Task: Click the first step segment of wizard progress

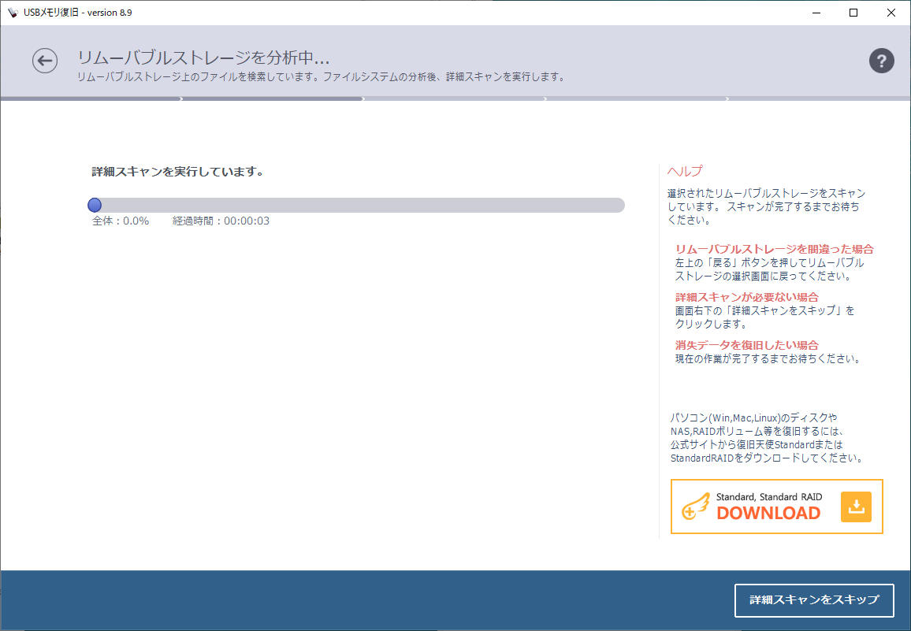Action: click(91, 98)
